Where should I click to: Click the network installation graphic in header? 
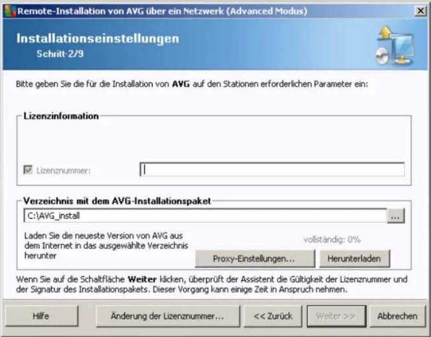[x=394, y=45]
